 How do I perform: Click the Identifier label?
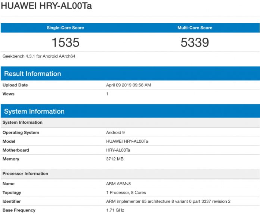(x=12, y=201)
